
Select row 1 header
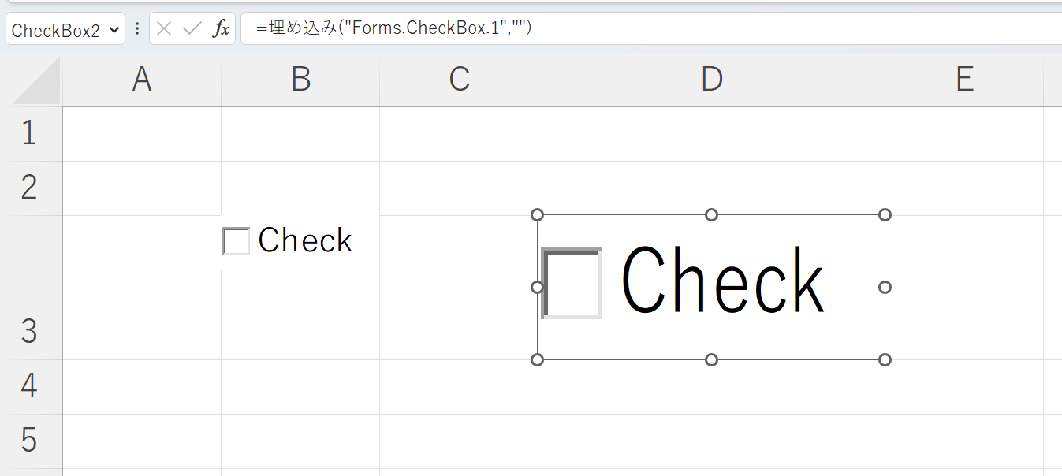(30, 133)
